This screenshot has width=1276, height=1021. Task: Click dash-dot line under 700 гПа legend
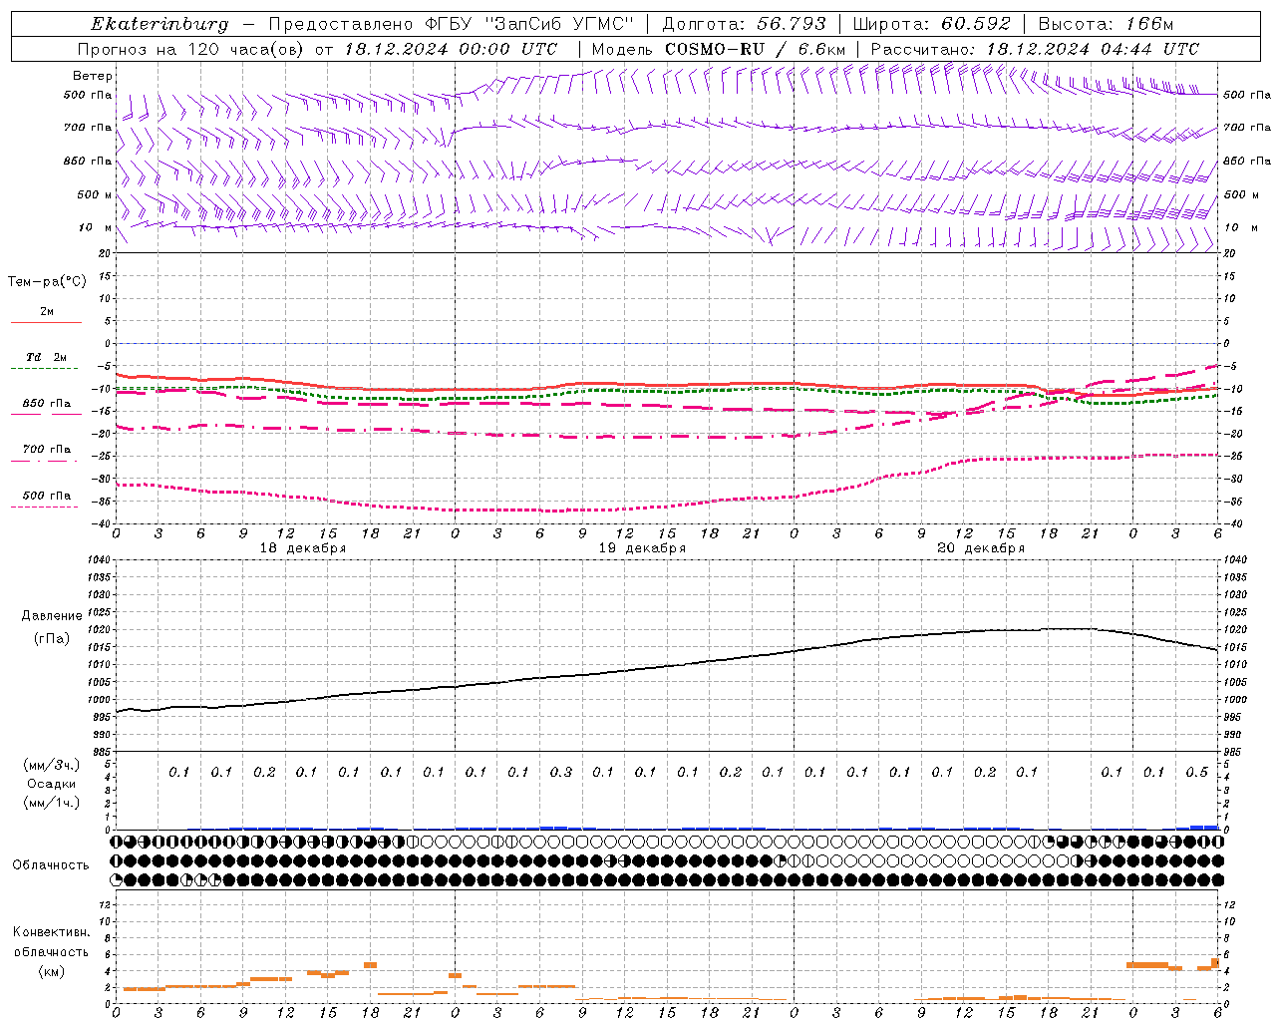click(x=45, y=461)
